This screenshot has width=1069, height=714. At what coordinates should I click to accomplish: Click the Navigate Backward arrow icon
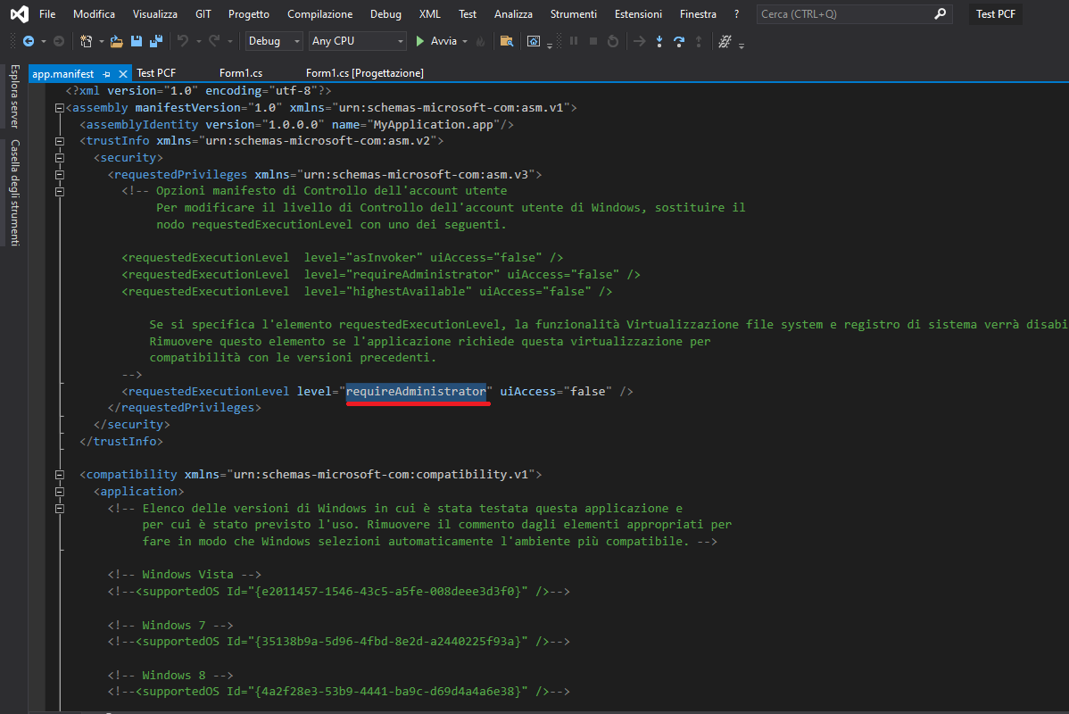tap(29, 41)
